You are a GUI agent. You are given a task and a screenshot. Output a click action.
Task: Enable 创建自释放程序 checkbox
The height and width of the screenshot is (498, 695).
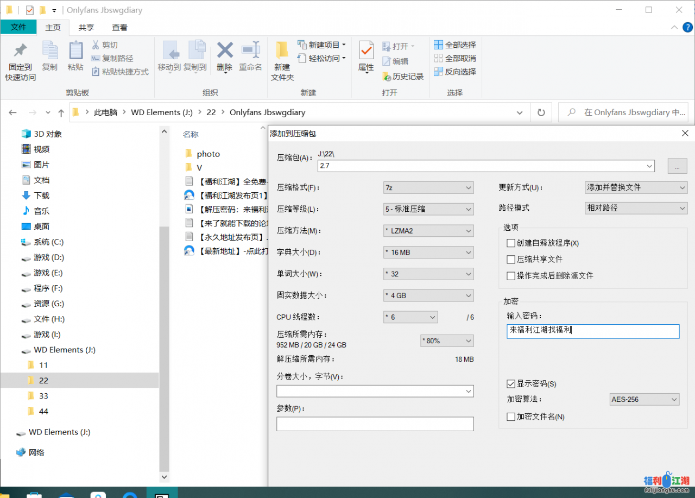[x=510, y=243]
